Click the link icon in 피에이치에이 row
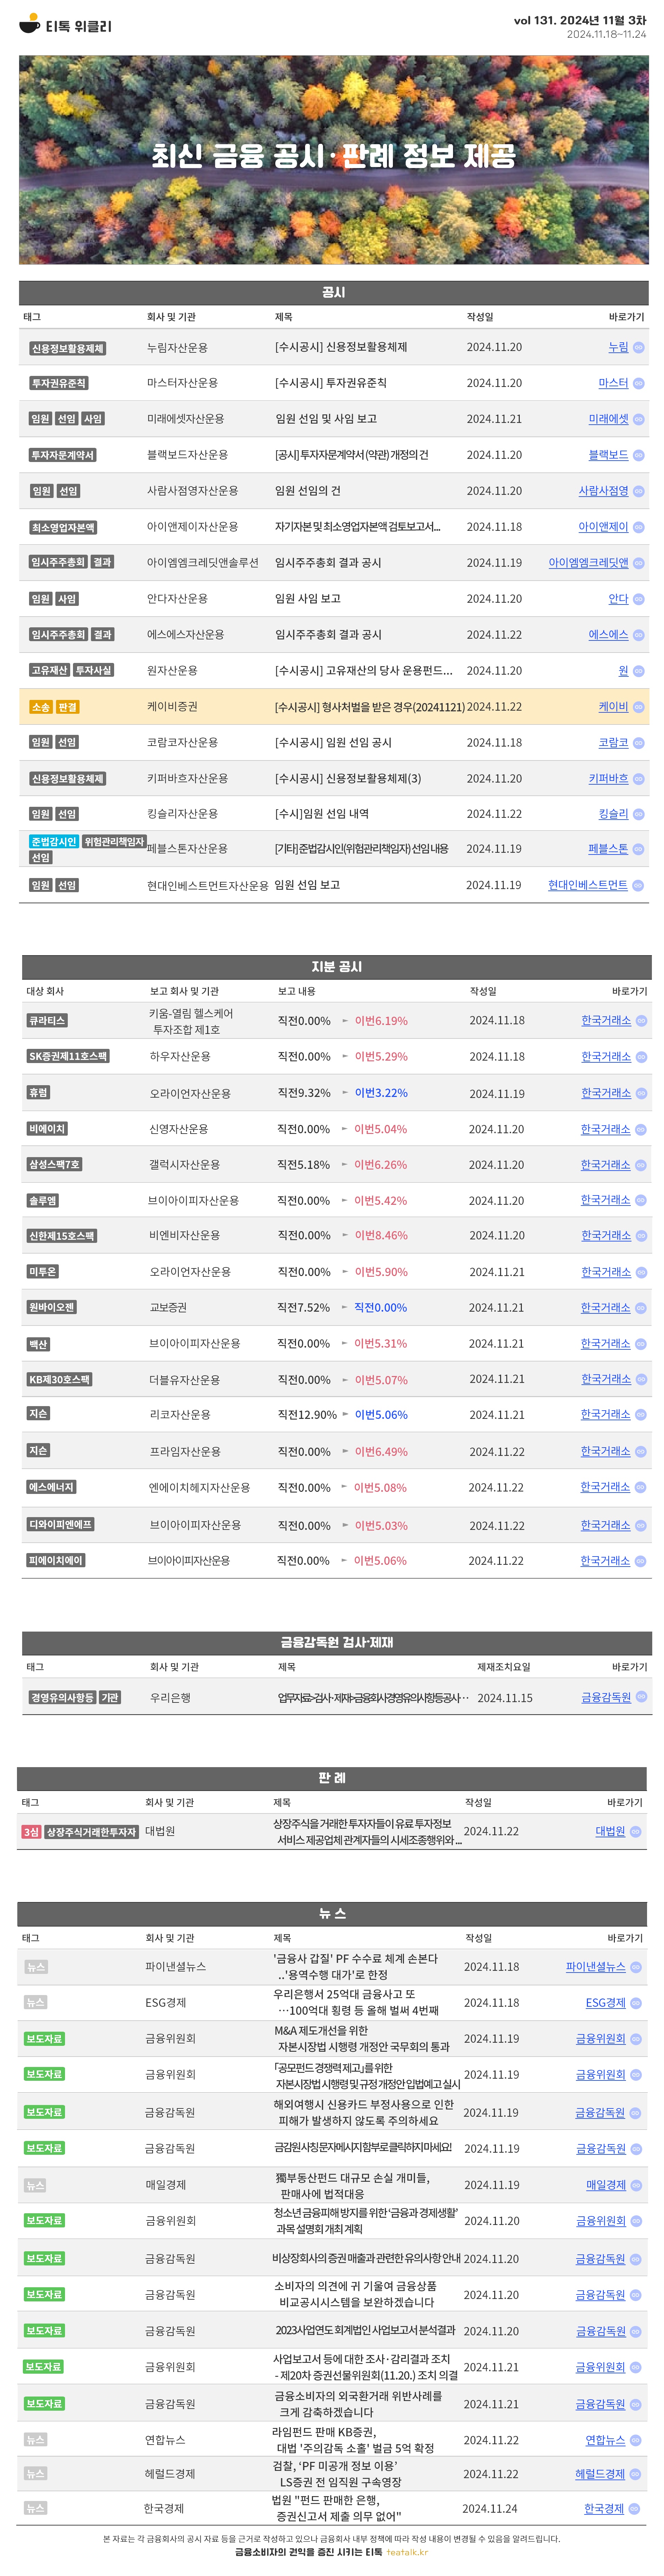Screen dimensions: 664x2576 (641, 1561)
